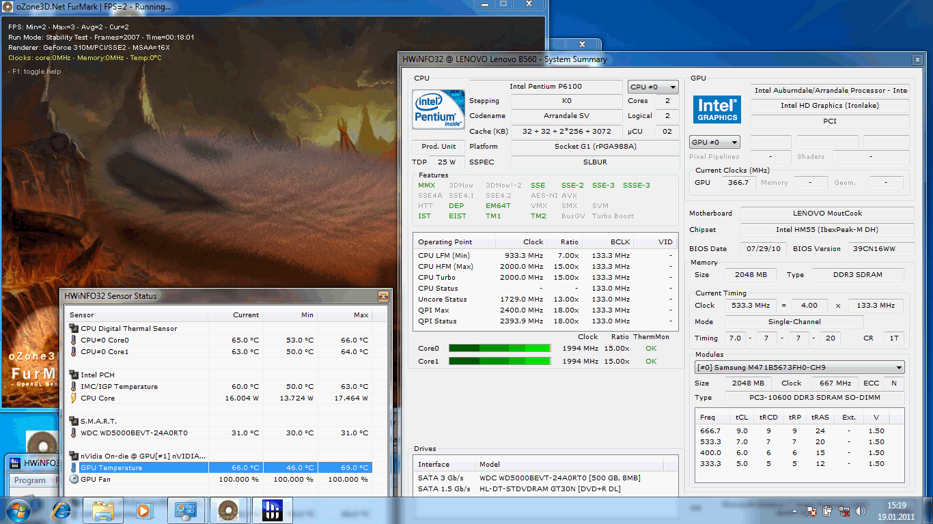Image resolution: width=933 pixels, height=524 pixels.
Task: Close the HWiNFO32 Sensor Status window
Action: point(383,296)
